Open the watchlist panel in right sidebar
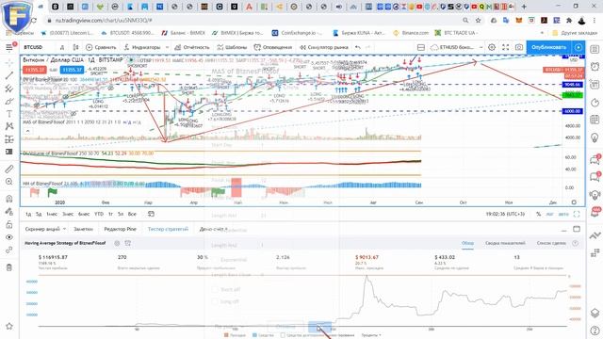603x339 pixels. click(x=595, y=49)
